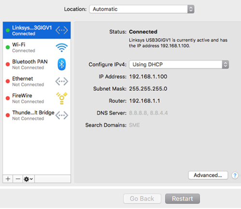Open the Location dropdown set to Automatic
241x209 pixels.
click(x=142, y=9)
